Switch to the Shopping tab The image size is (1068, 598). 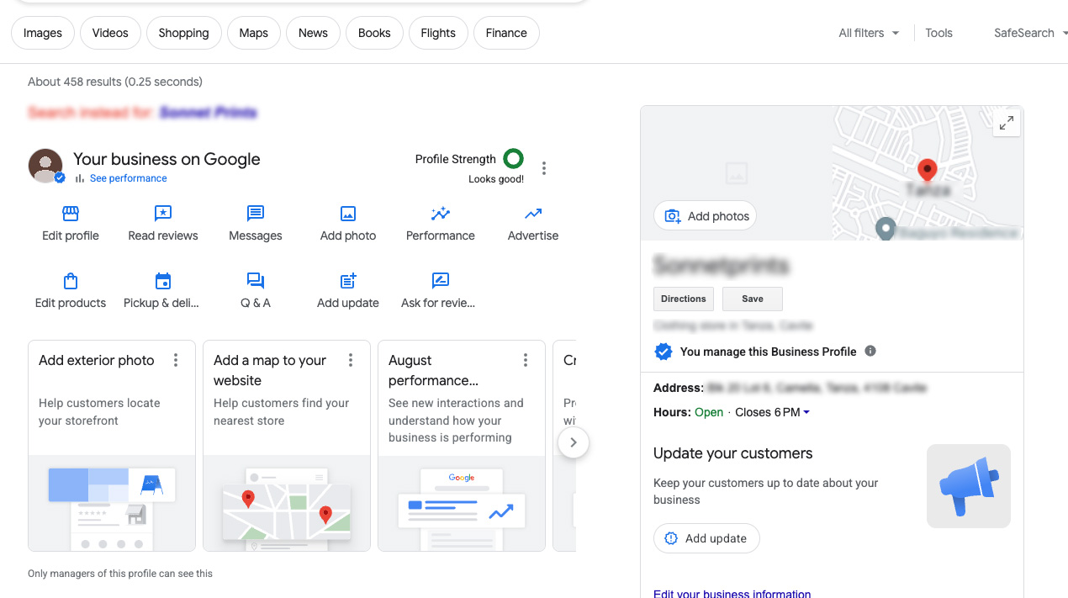point(183,33)
